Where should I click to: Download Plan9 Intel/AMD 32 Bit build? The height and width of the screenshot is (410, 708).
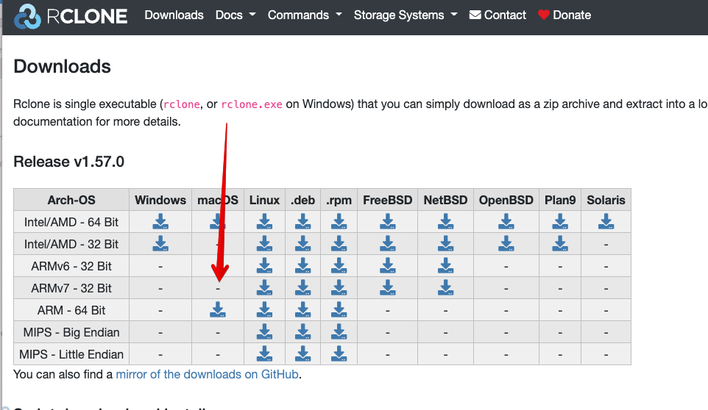coord(560,244)
